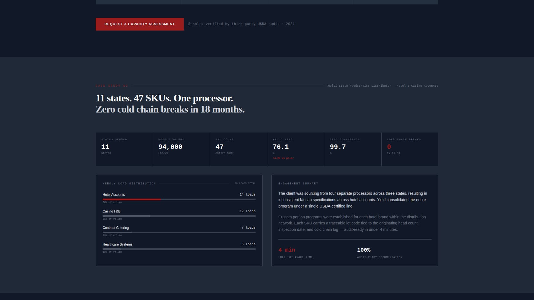Click the Hotel & Casino Accounts label
This screenshot has width=534, height=300.
click(417, 86)
